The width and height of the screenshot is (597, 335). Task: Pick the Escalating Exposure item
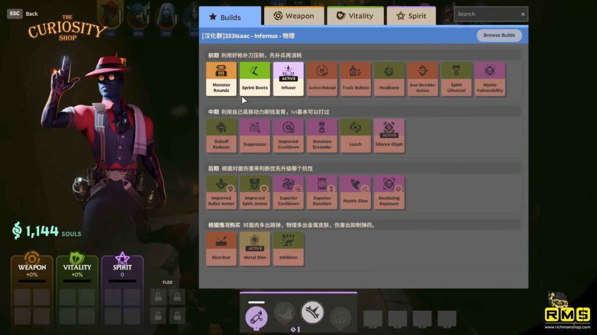389,192
